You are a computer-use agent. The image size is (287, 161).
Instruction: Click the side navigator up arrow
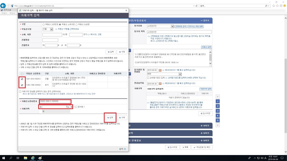pos(218,96)
